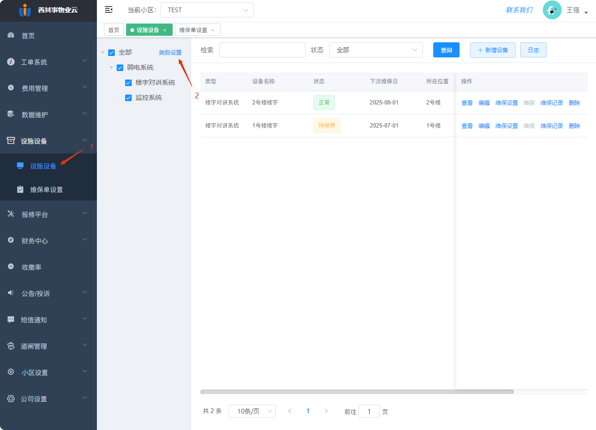Viewport: 596px width, 430px height.
Task: Click inside the 检索 search input field
Action: pyautogui.click(x=262, y=49)
